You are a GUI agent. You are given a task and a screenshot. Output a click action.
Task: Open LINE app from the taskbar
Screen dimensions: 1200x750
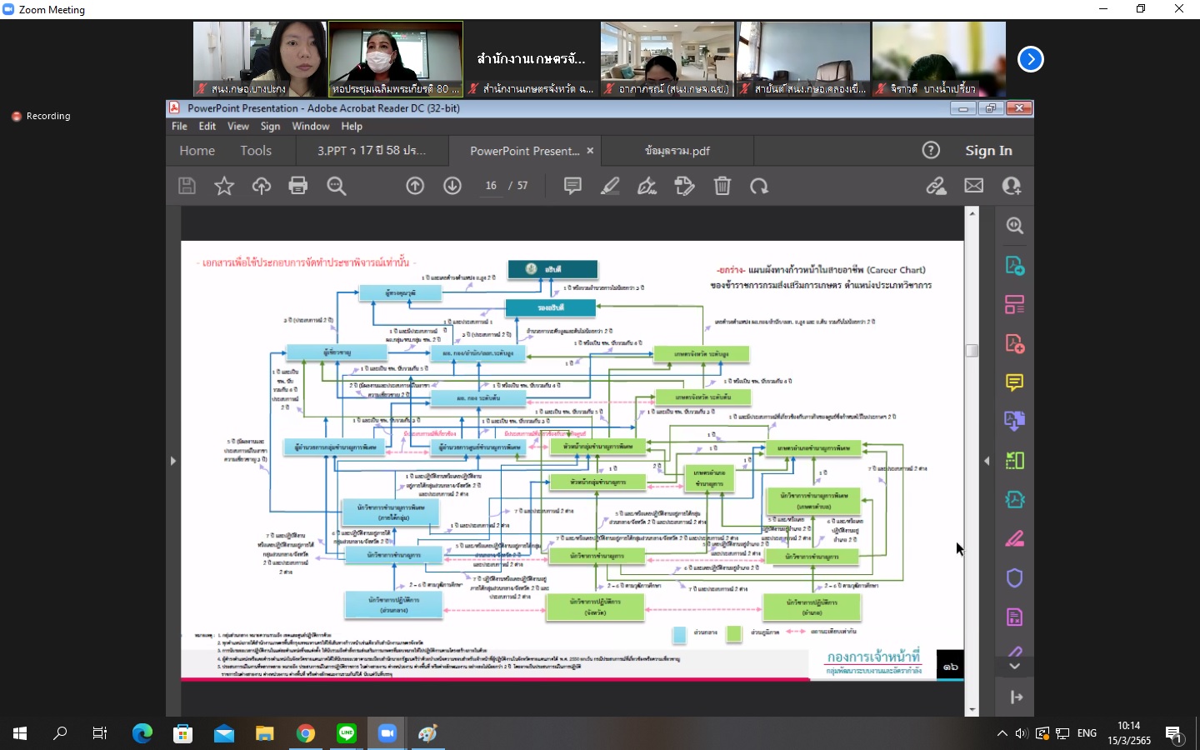pyautogui.click(x=347, y=733)
